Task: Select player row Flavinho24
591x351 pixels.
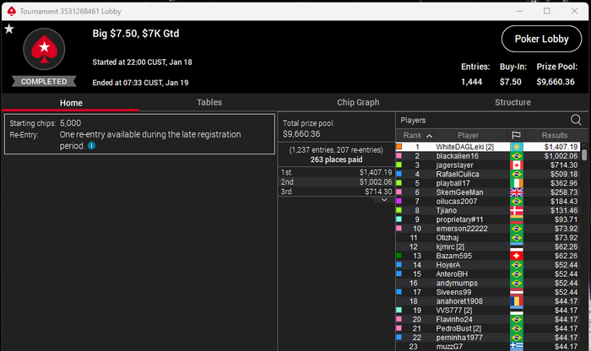Action: click(488, 320)
